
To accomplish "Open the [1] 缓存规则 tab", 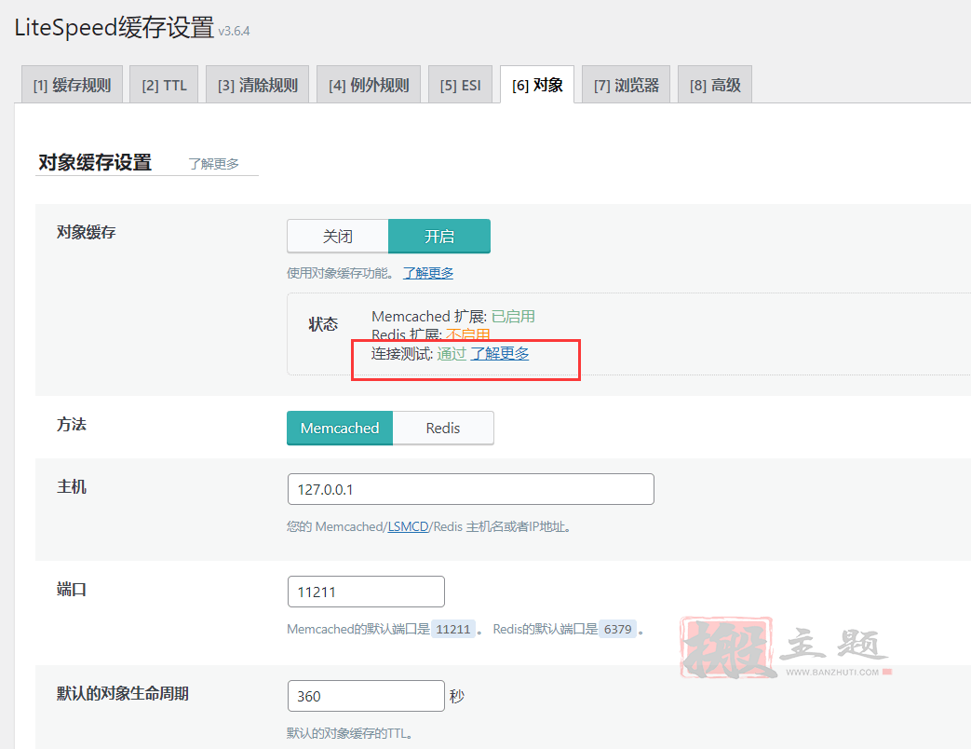I will click(x=72, y=85).
